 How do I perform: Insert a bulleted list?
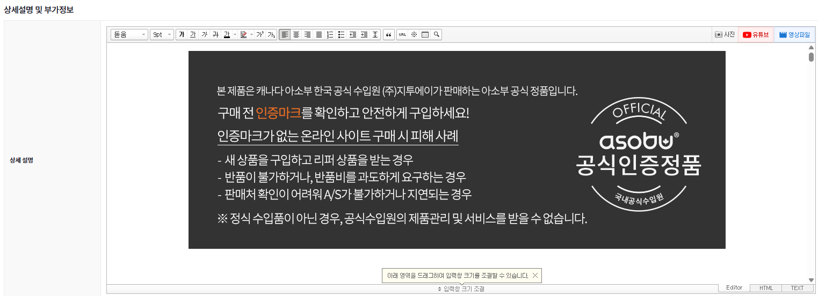(341, 34)
